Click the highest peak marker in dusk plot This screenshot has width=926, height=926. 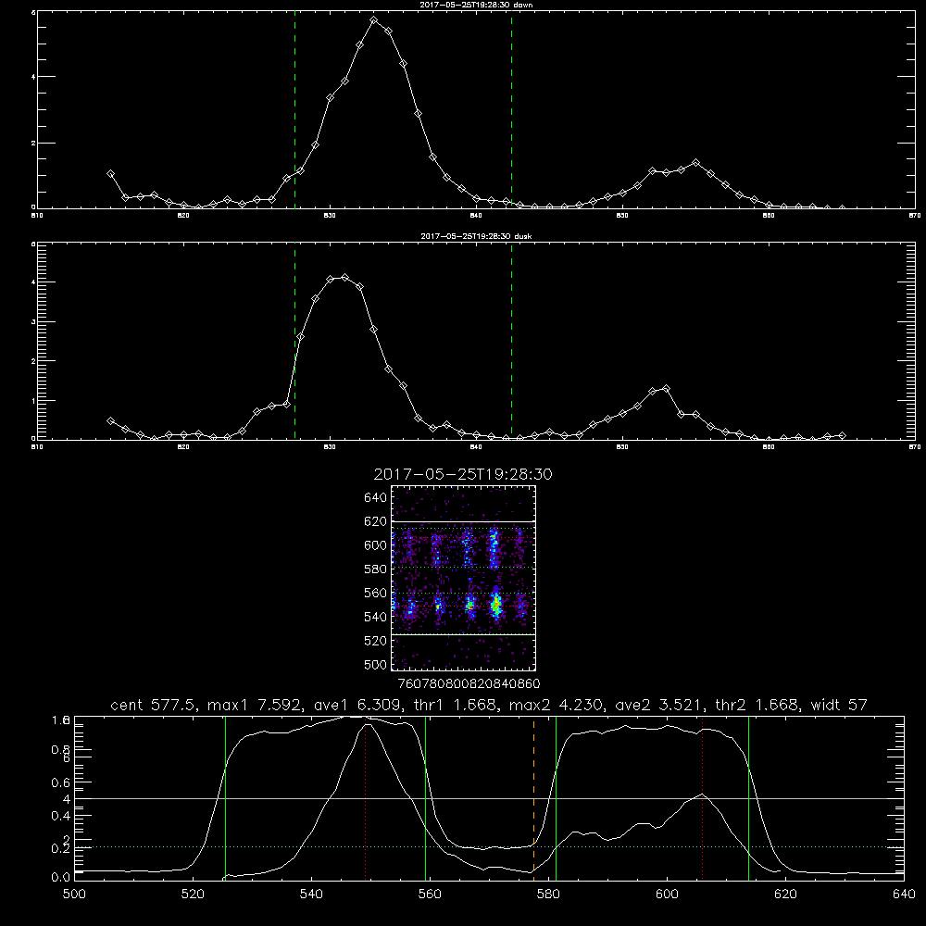[344, 277]
